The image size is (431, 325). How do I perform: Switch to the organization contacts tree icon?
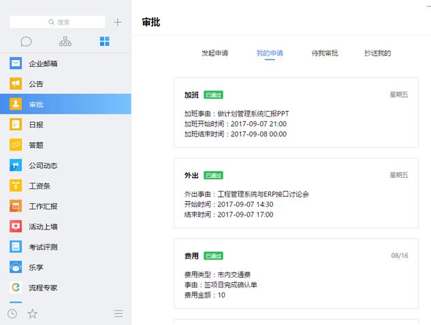(65, 42)
